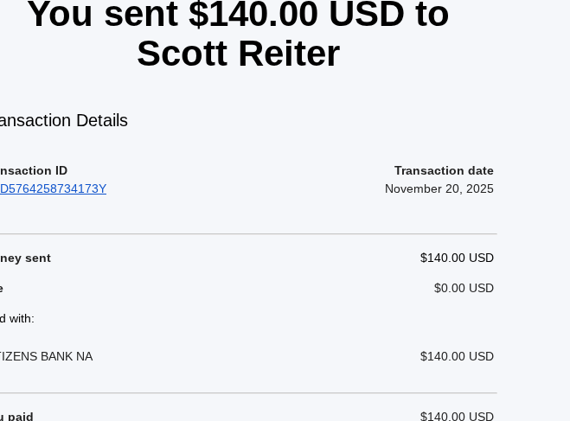570x421 pixels.
Task: Click the Fee row label
Action: (2, 288)
